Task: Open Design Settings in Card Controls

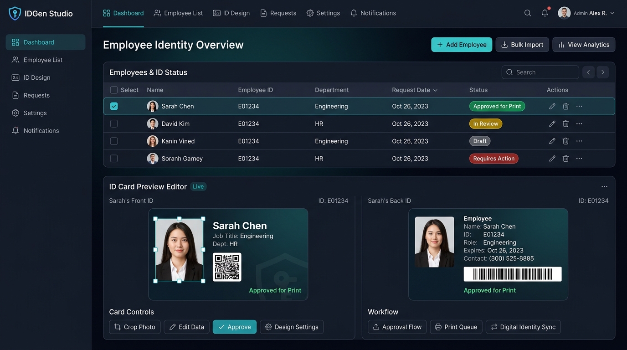Action: pyautogui.click(x=292, y=327)
